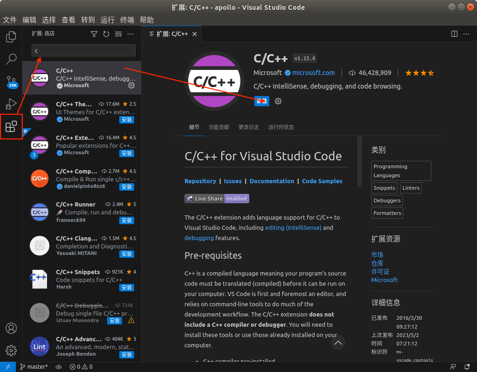Open the remote window indicator in status bar

click(7, 367)
